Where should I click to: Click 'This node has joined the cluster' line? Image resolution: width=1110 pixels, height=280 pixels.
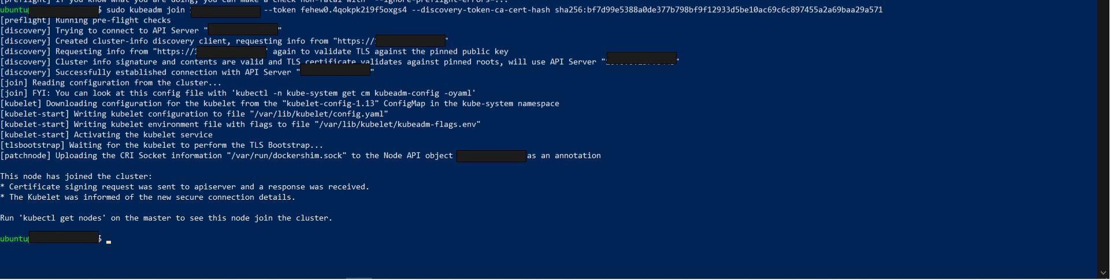tap(76, 177)
